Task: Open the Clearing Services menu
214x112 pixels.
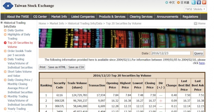Action: click(x=141, y=17)
